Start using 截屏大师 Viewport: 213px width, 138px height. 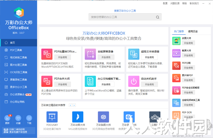click(189, 55)
